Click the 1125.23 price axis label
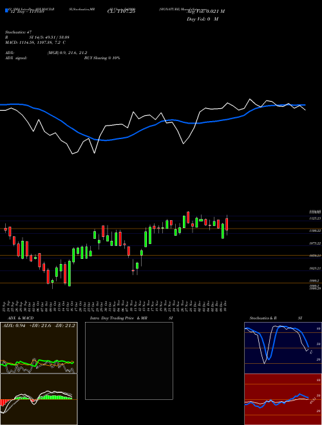Viewport: 322px width, 425px height. click(x=315, y=218)
